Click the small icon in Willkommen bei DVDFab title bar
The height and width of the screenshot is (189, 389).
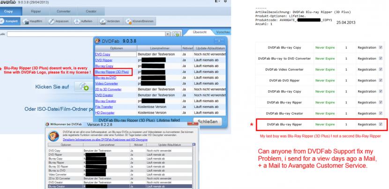pos(47,124)
